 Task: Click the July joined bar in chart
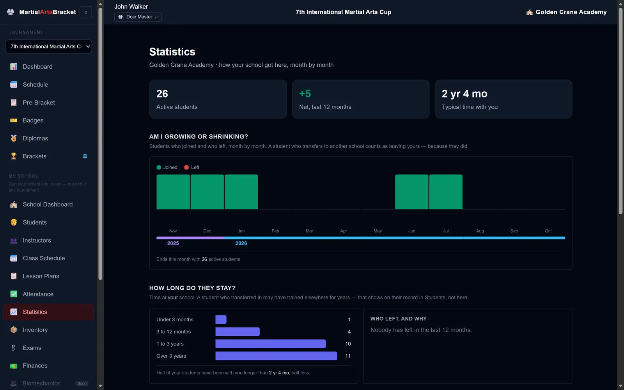pyautogui.click(x=446, y=192)
